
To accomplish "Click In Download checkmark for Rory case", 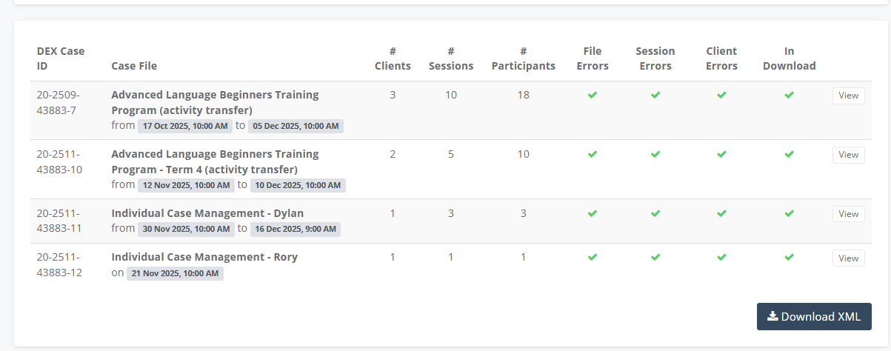I will pyautogui.click(x=789, y=257).
